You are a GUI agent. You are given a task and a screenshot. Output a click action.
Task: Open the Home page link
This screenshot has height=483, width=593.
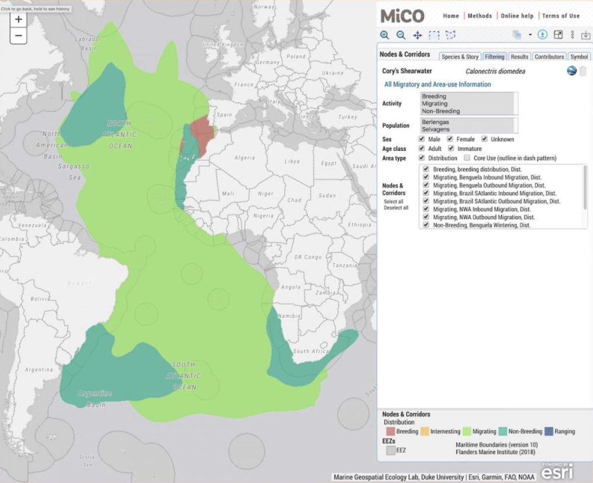451,16
